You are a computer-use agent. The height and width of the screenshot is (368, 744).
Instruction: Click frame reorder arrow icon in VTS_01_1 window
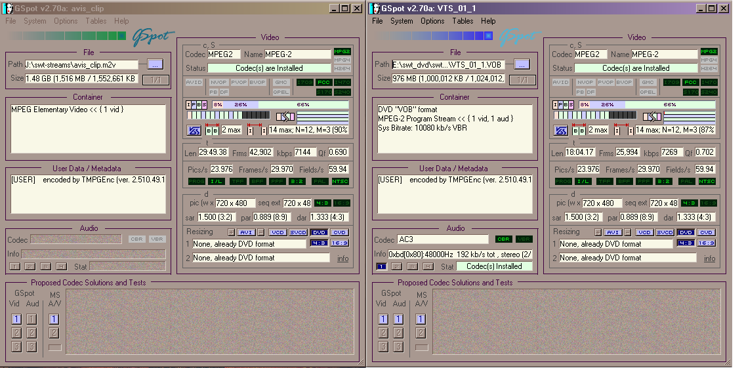(x=652, y=116)
